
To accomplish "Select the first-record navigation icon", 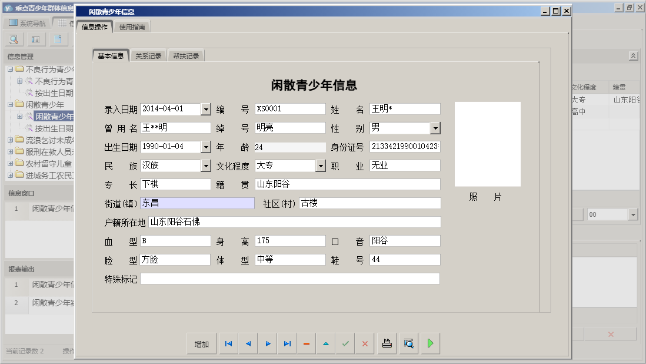I will pyautogui.click(x=228, y=343).
